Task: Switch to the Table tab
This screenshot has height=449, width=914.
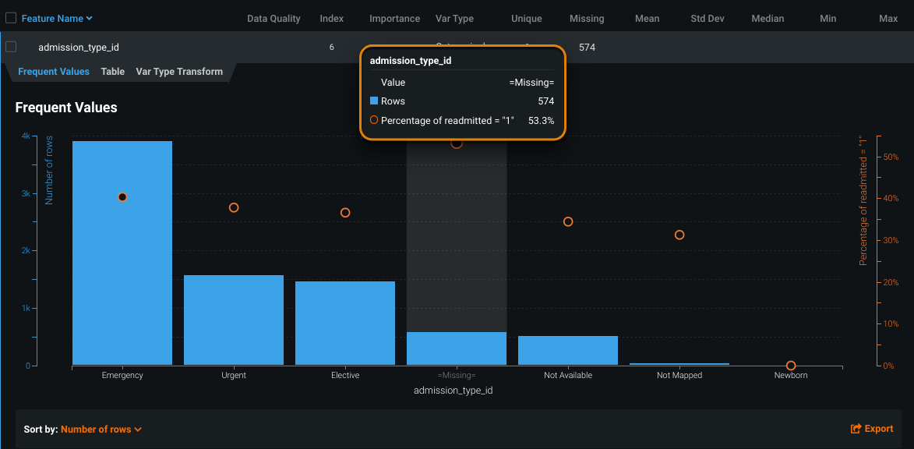Action: coord(112,72)
